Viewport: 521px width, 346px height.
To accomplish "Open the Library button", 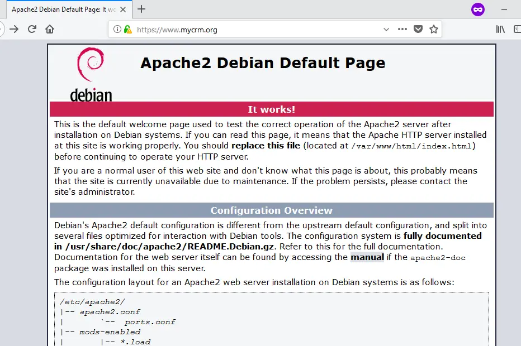I will click(x=500, y=29).
